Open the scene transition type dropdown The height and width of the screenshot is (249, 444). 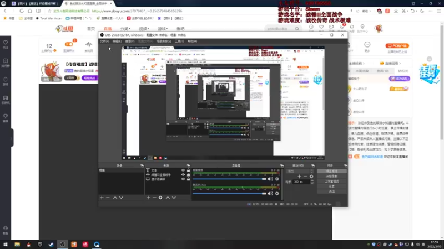point(300,171)
